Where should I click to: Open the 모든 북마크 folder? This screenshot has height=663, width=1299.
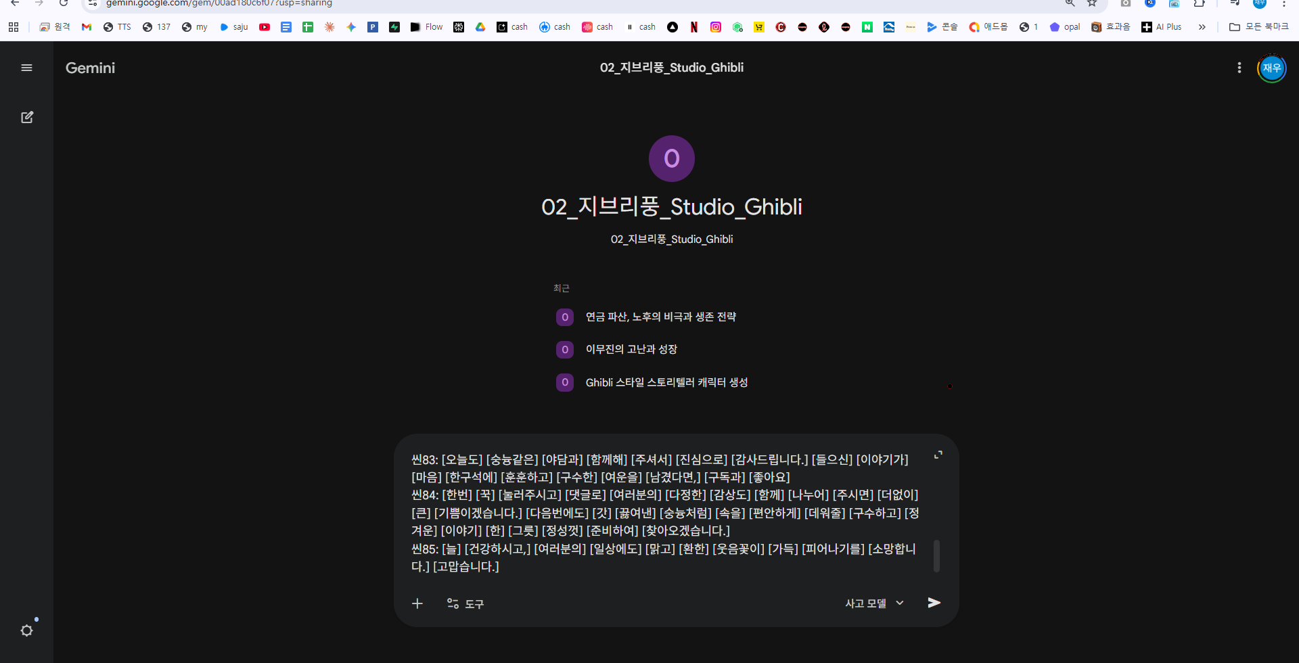tap(1259, 27)
